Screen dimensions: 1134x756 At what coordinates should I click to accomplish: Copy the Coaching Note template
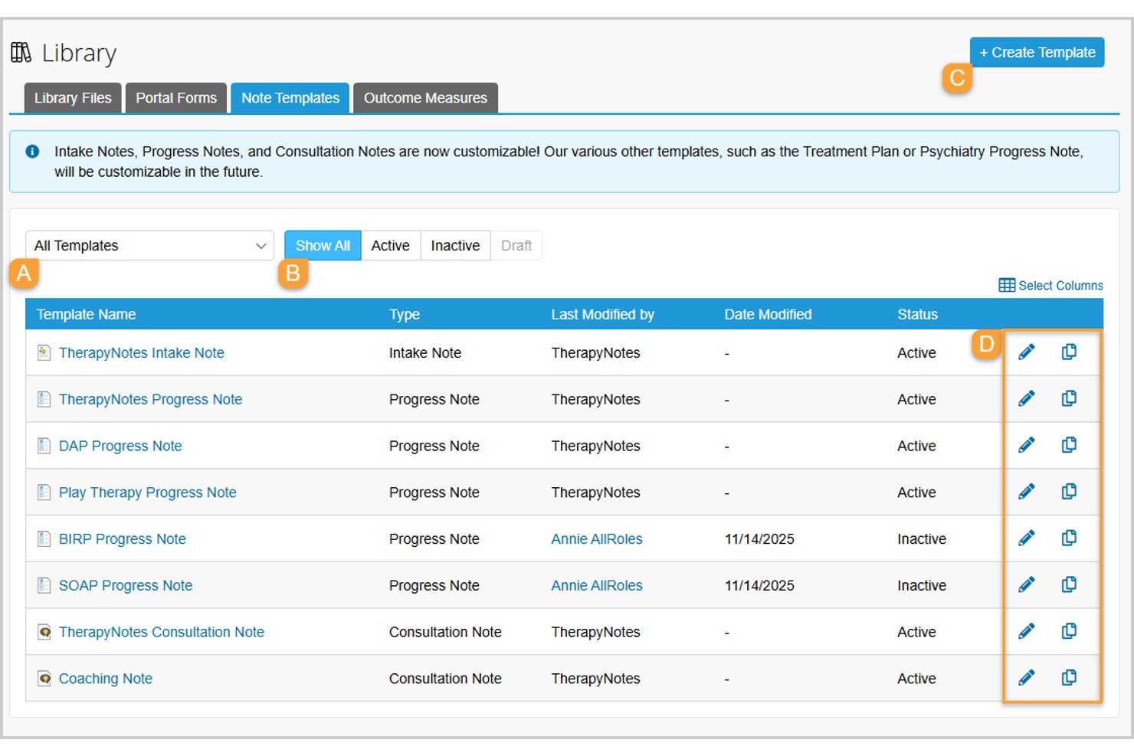point(1069,677)
